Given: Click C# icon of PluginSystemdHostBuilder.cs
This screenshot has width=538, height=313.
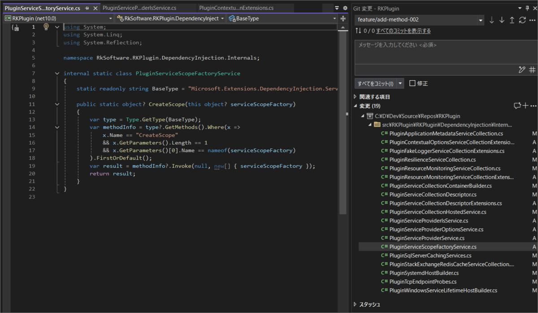Looking at the screenshot, I should [x=384, y=273].
